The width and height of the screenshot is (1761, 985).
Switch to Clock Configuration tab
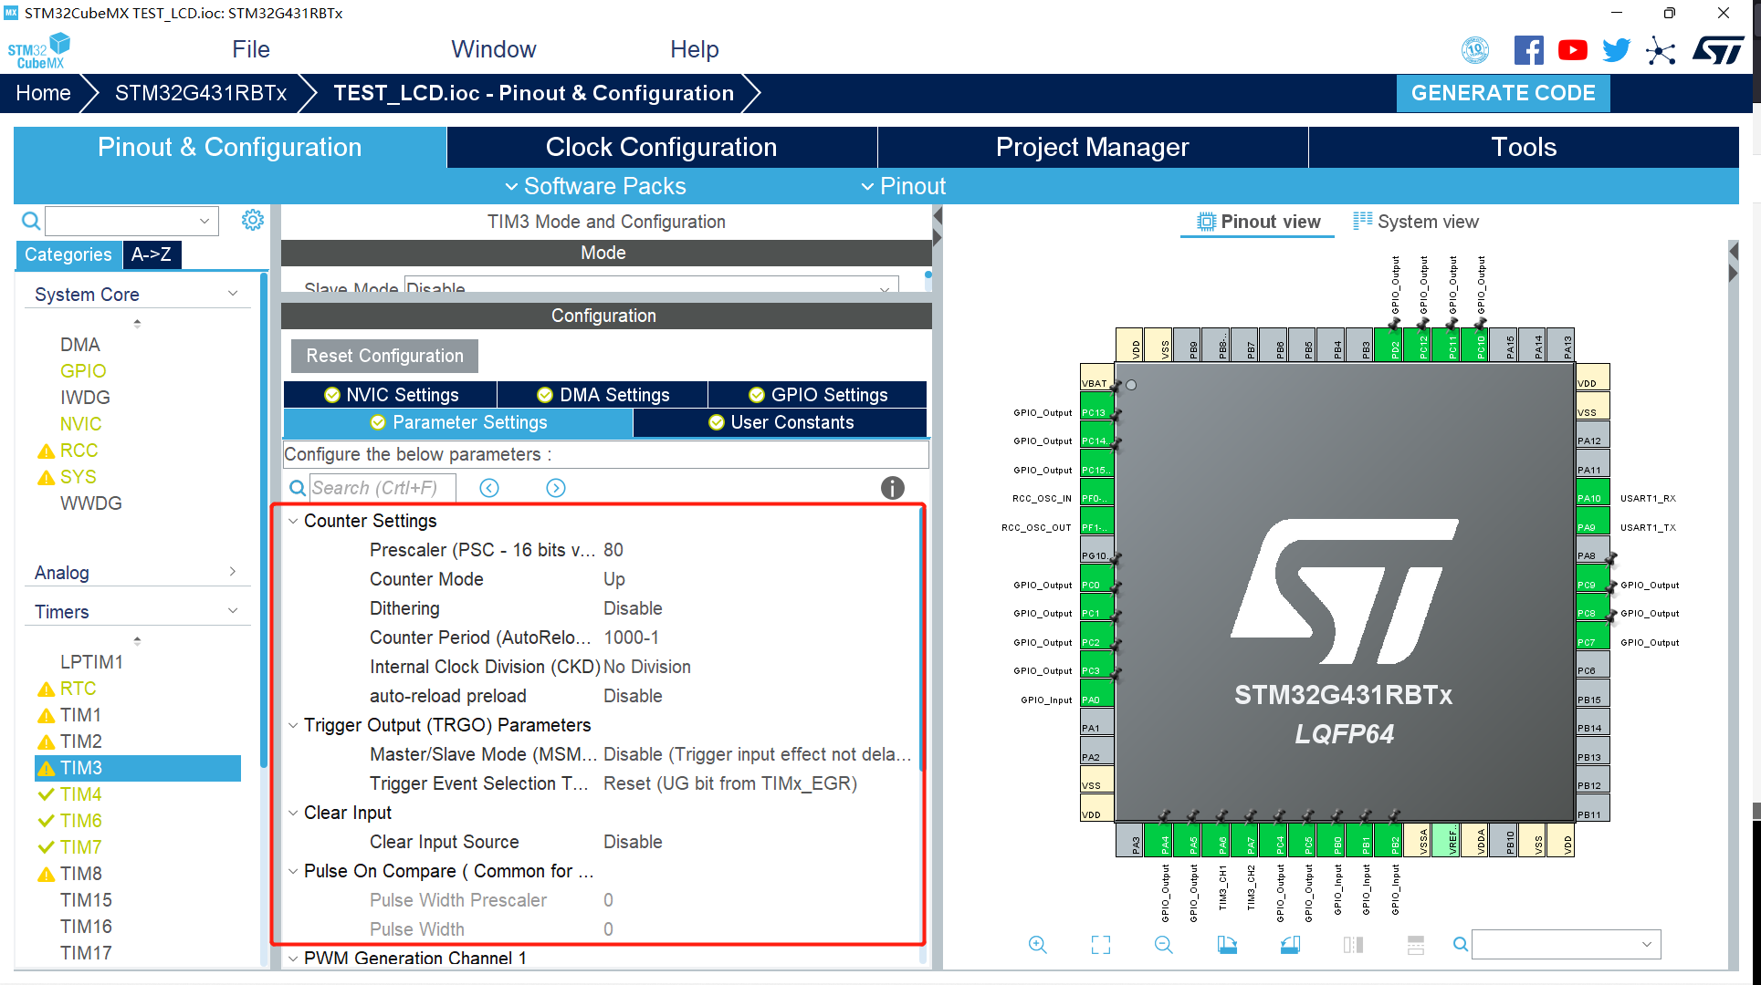coord(662,147)
